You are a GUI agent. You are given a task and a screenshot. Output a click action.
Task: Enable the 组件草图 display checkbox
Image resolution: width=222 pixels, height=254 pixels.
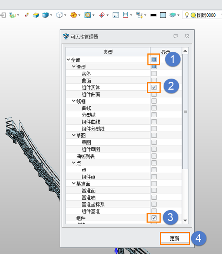154,149
